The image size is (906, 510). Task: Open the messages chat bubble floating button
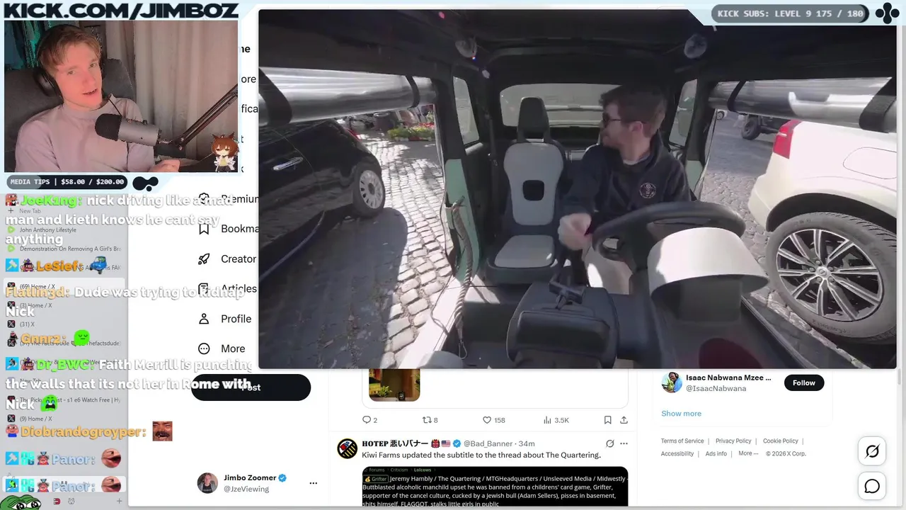coord(872,486)
